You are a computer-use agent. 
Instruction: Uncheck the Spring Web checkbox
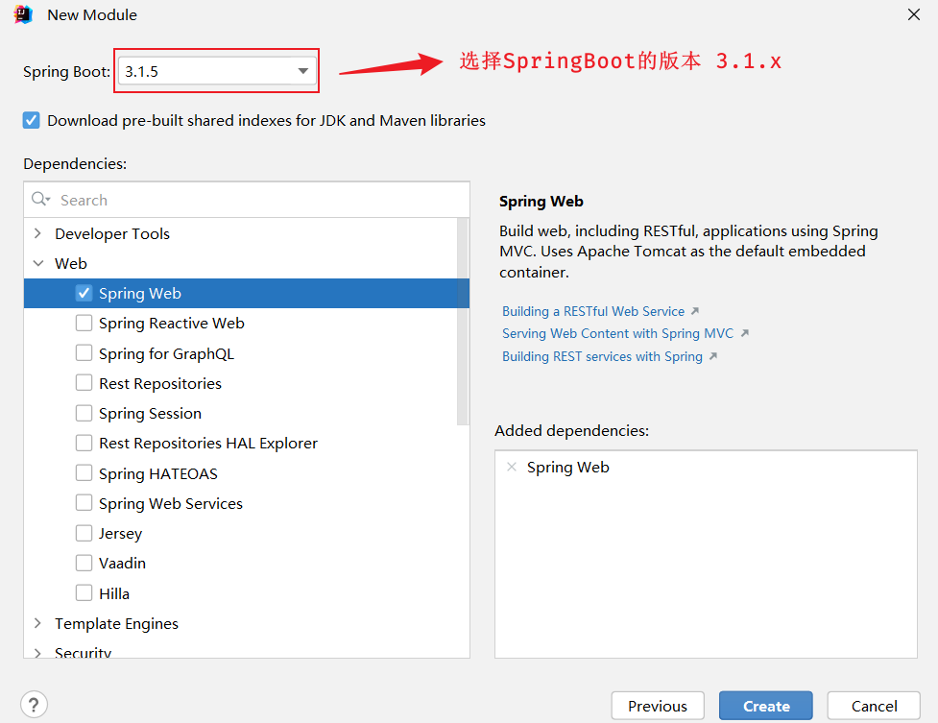84,293
